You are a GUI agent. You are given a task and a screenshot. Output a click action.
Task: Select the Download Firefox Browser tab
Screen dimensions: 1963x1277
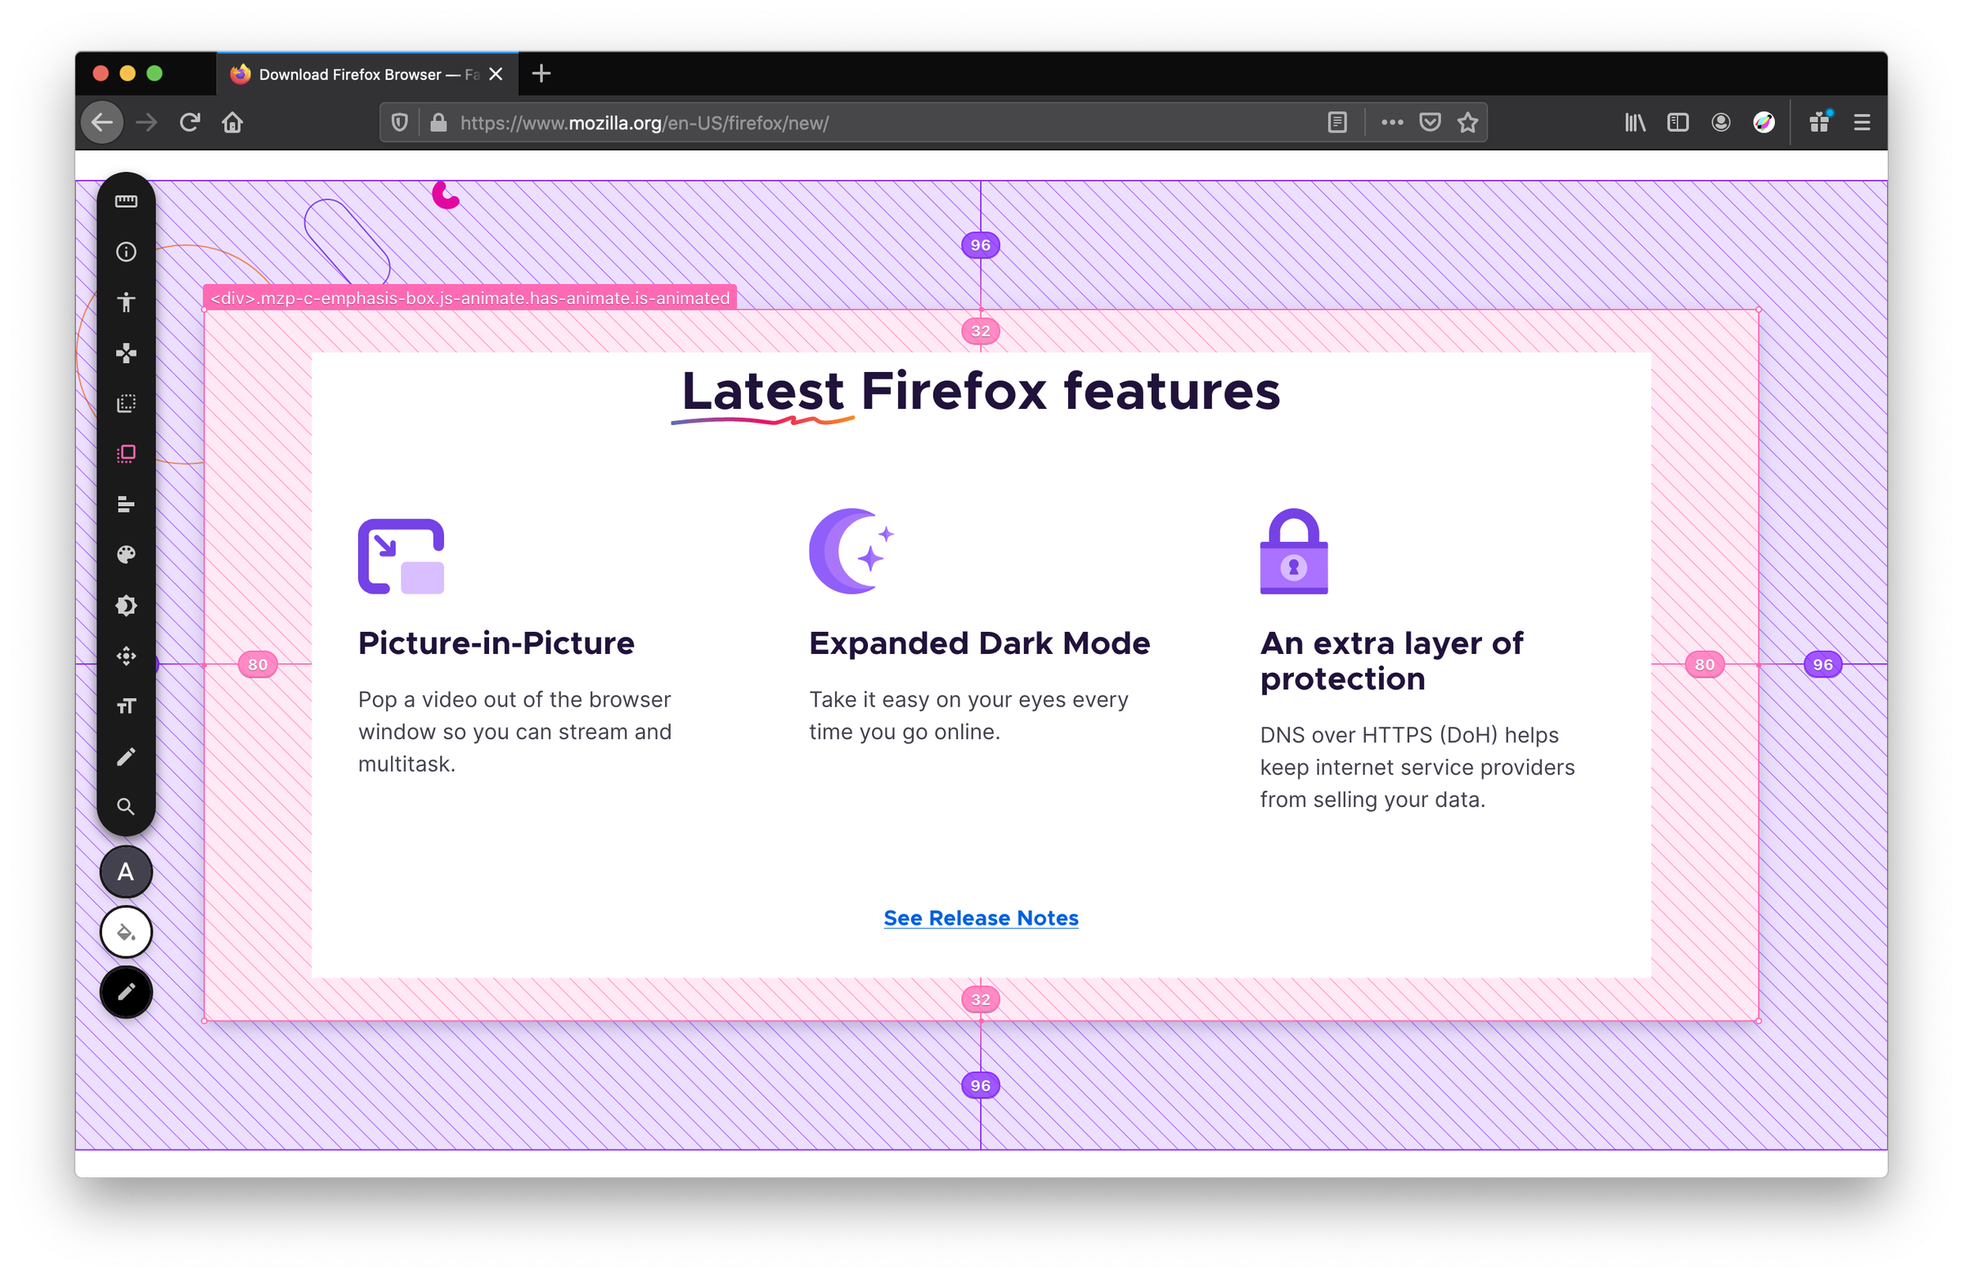coord(367,74)
